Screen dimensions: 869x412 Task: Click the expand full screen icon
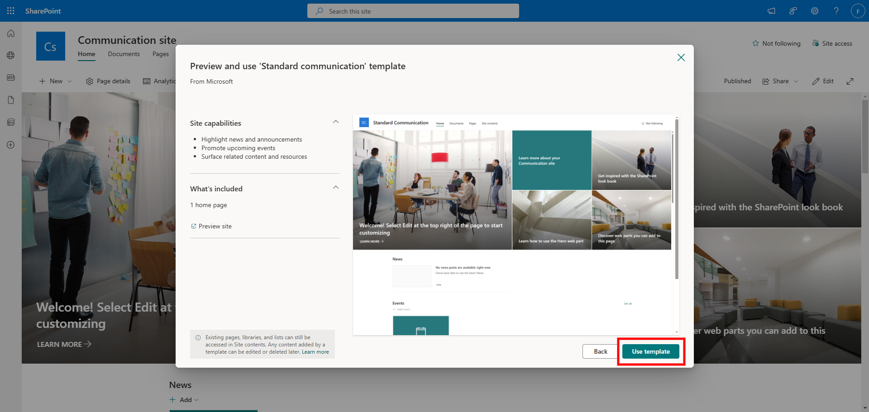[x=850, y=81]
